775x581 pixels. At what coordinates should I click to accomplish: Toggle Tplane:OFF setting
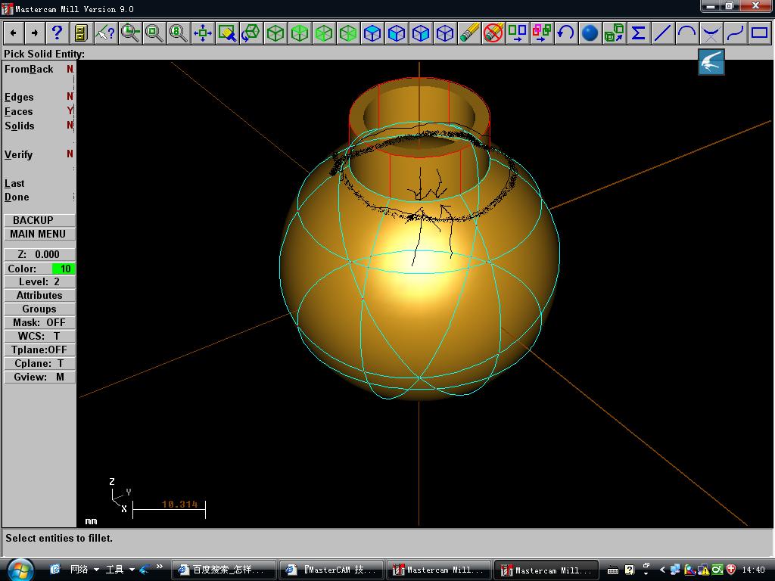pyautogui.click(x=39, y=350)
